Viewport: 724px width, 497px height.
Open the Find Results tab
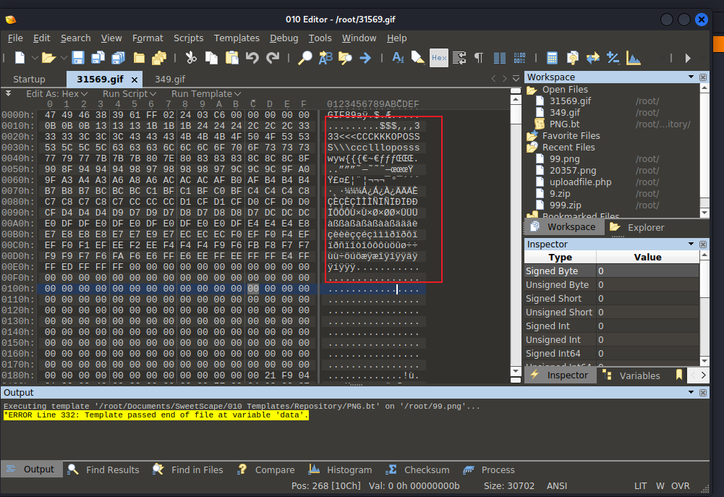coord(103,470)
